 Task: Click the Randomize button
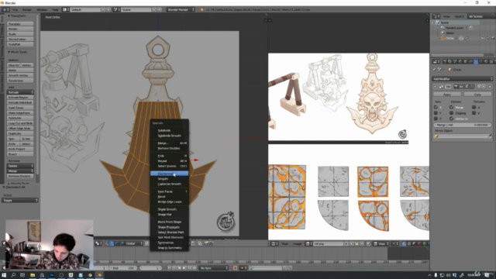[x=20, y=81]
